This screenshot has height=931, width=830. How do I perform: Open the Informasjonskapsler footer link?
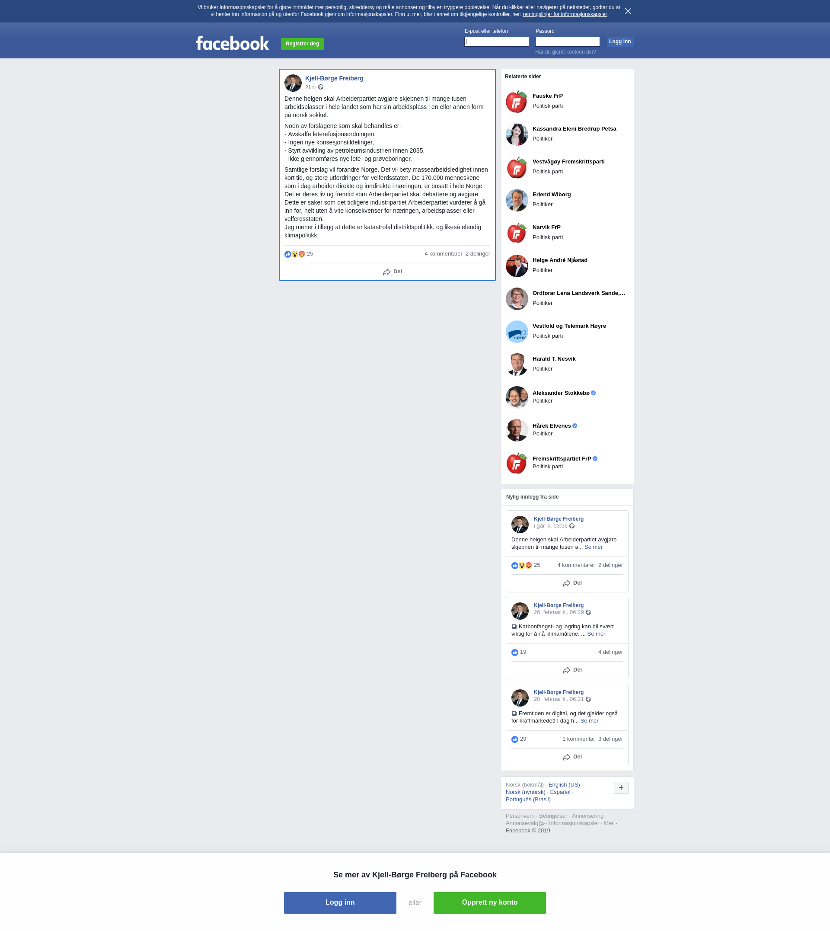(x=574, y=823)
